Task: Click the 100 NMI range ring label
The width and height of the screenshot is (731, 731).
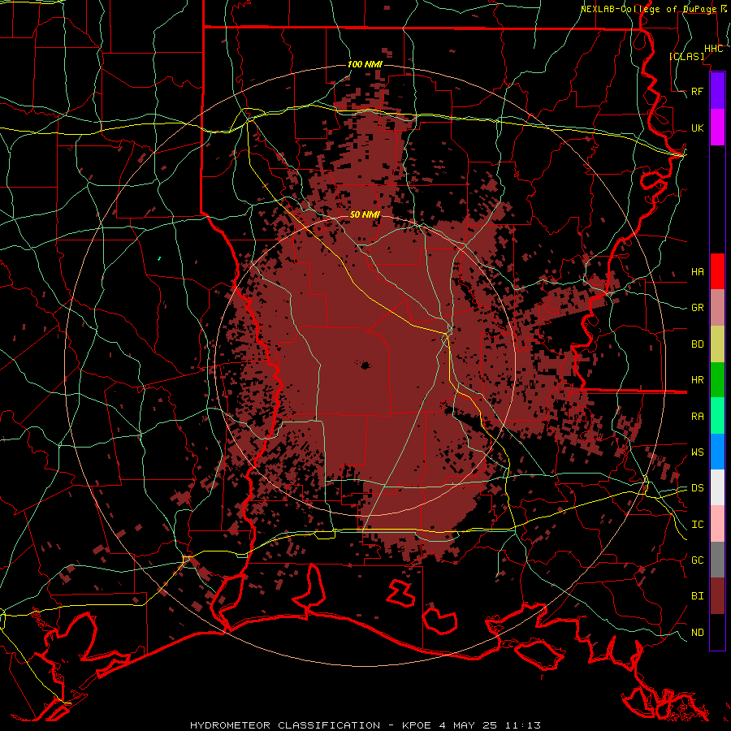Action: [x=365, y=64]
